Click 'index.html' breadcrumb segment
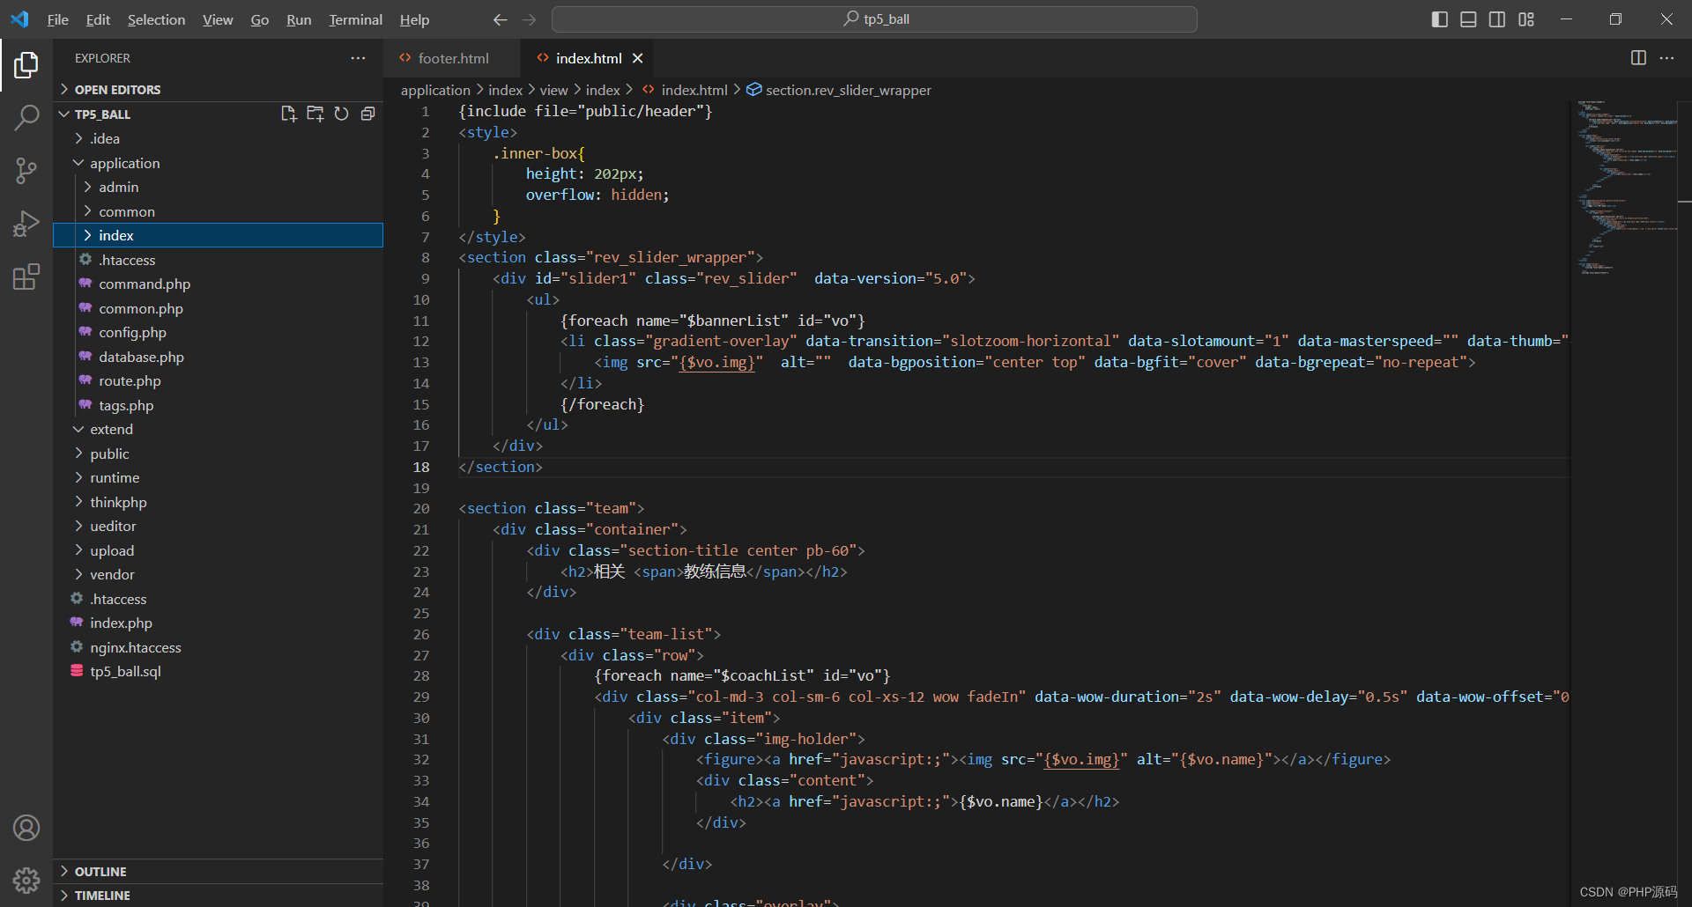The image size is (1692, 907). click(x=685, y=90)
